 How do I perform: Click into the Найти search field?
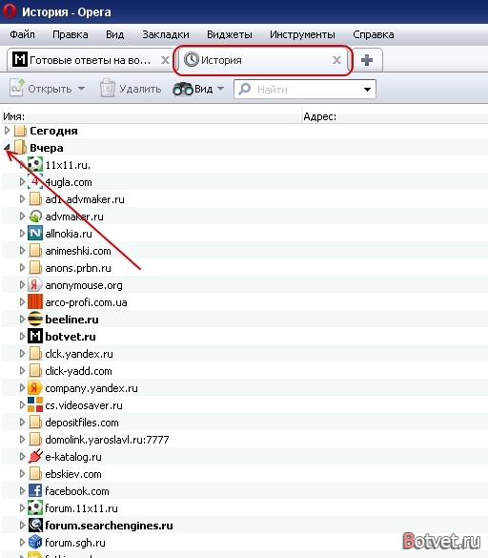click(306, 89)
